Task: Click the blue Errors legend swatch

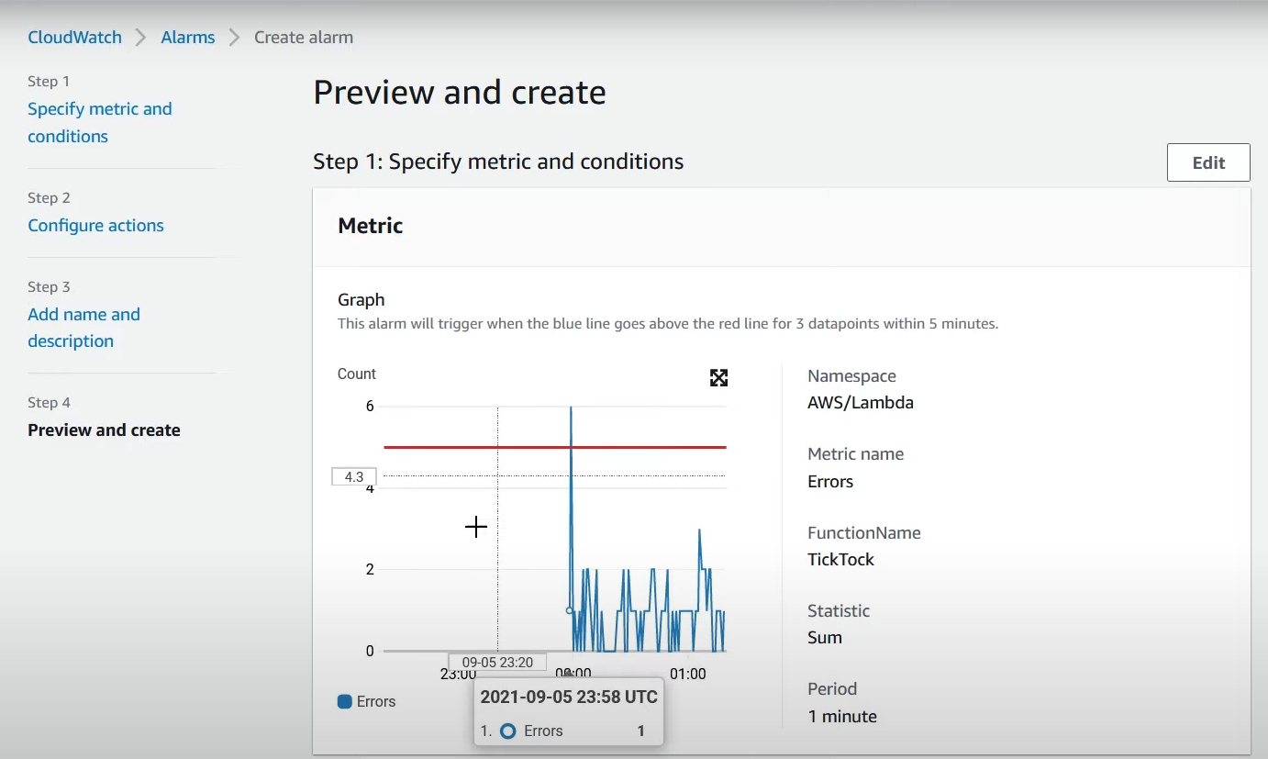Action: pyautogui.click(x=345, y=701)
